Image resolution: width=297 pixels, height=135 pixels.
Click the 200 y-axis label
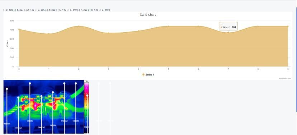click(12, 48)
